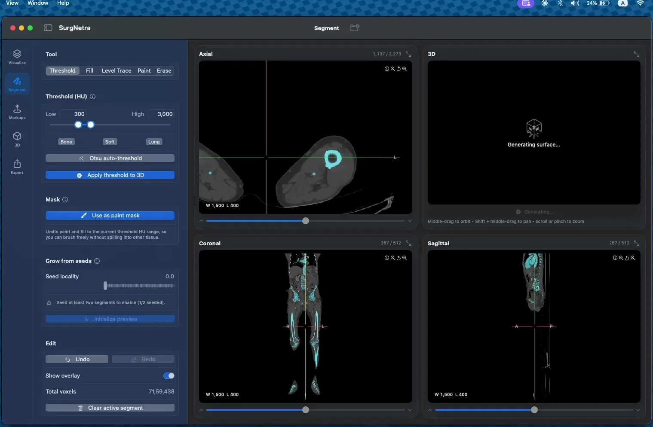
Task: Zoom out in the Coronal viewport
Action: 392,258
